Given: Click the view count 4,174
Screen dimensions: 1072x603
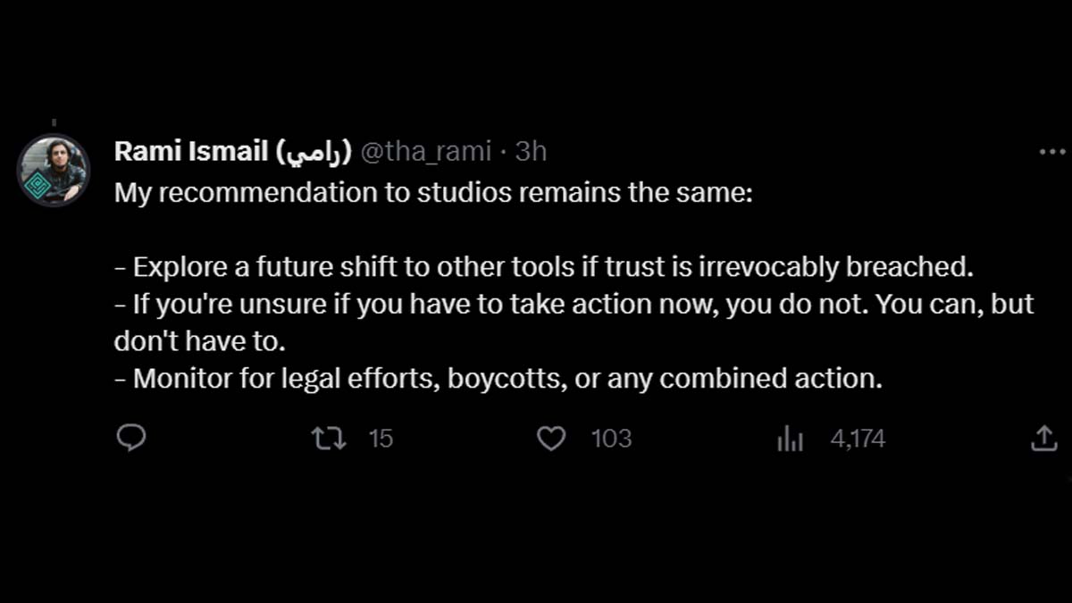Looking at the screenshot, I should coord(858,439).
